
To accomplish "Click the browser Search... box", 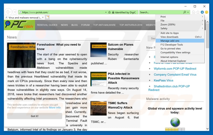I will pos(161,12).
